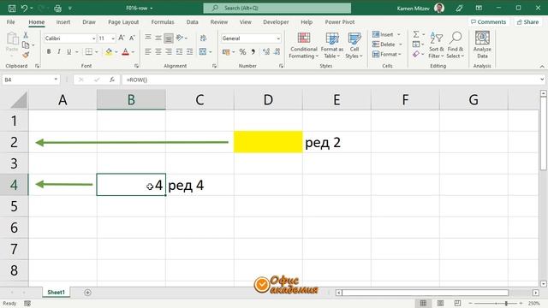This screenshot has height=308, width=548.
Task: Click the Search box in title bar
Action: click(x=277, y=8)
